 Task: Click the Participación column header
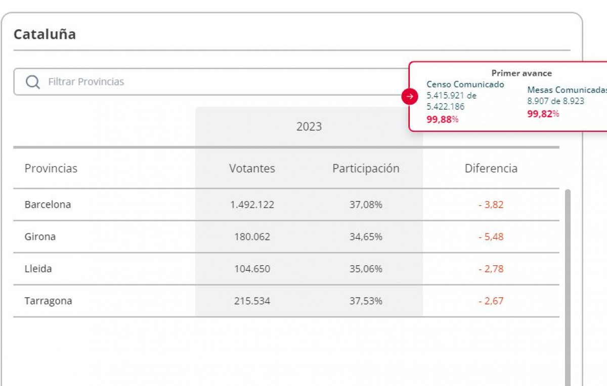(366, 168)
